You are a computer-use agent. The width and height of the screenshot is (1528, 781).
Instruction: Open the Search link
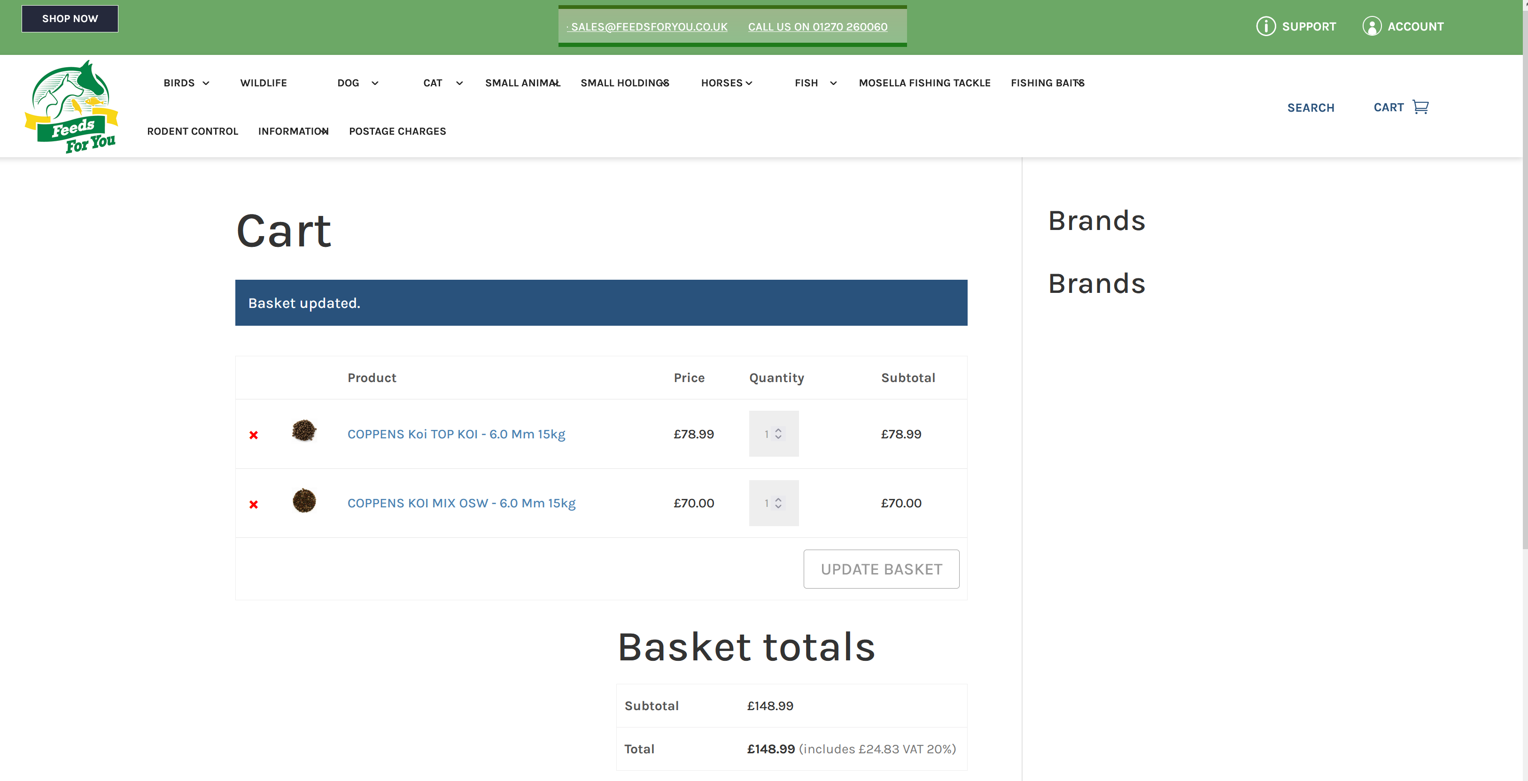coord(1311,108)
